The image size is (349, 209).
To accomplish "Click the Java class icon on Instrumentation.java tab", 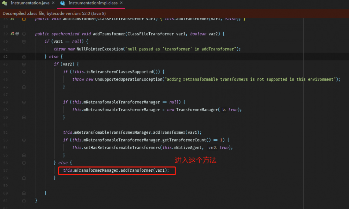I will (4, 3).
